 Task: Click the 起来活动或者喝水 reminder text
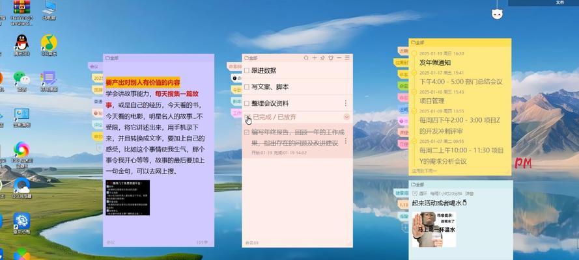pyautogui.click(x=440, y=203)
